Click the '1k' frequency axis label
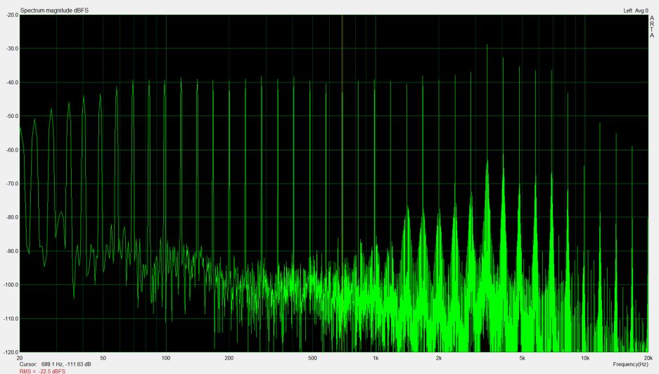The height and width of the screenshot is (374, 659). pos(376,358)
